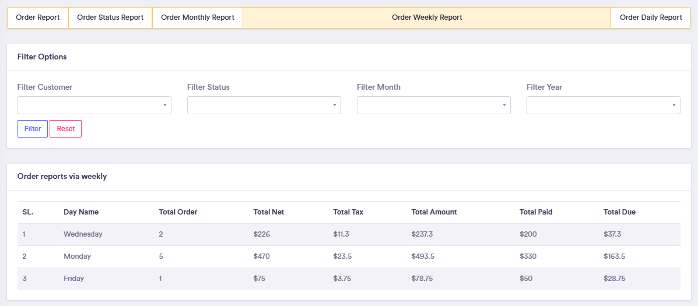
Task: Open the Filter Status dropdown
Action: point(264,105)
